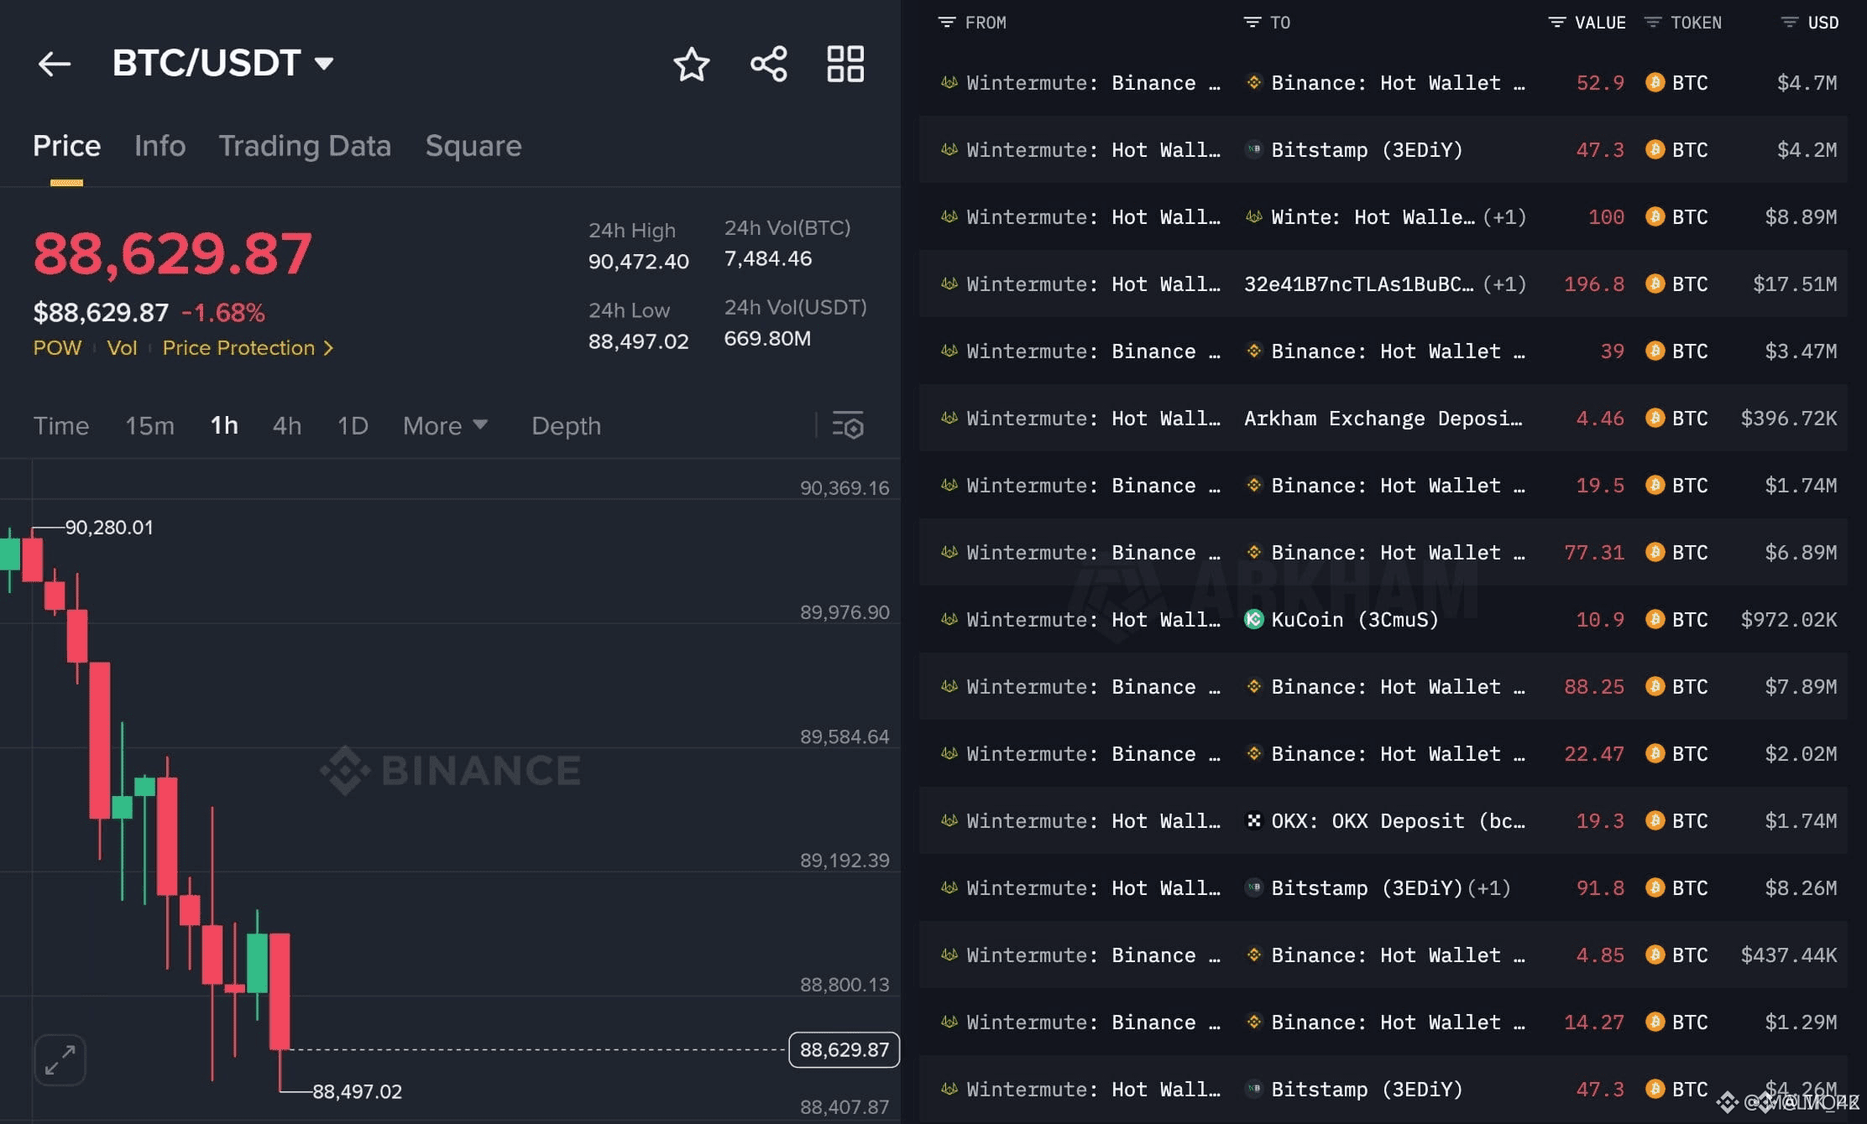The height and width of the screenshot is (1124, 1867).
Task: Expand the More timeframes dropdown
Action: point(445,425)
